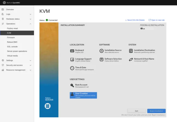
Task: Go to Virtual media page
Action: (x=12, y=56)
